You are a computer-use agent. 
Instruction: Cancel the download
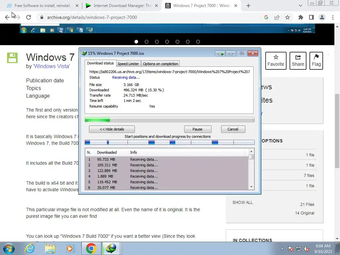click(233, 129)
